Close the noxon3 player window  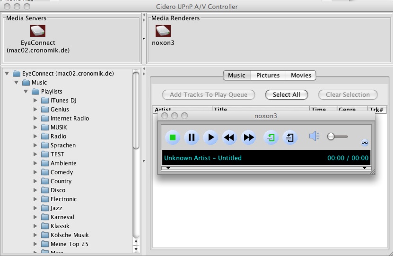click(x=165, y=116)
